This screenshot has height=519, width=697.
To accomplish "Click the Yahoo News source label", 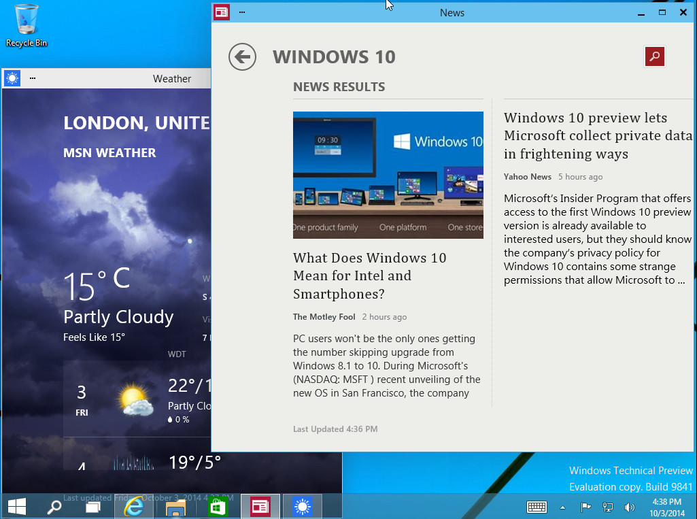I will [528, 177].
